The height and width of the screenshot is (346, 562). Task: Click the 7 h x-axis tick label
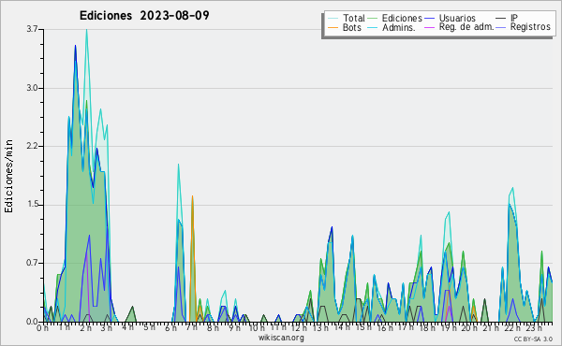191,327
